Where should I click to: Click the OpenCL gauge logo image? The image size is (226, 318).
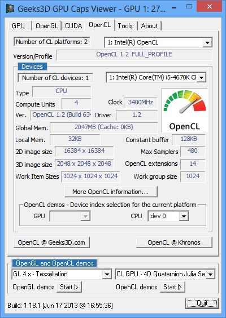click(x=185, y=110)
